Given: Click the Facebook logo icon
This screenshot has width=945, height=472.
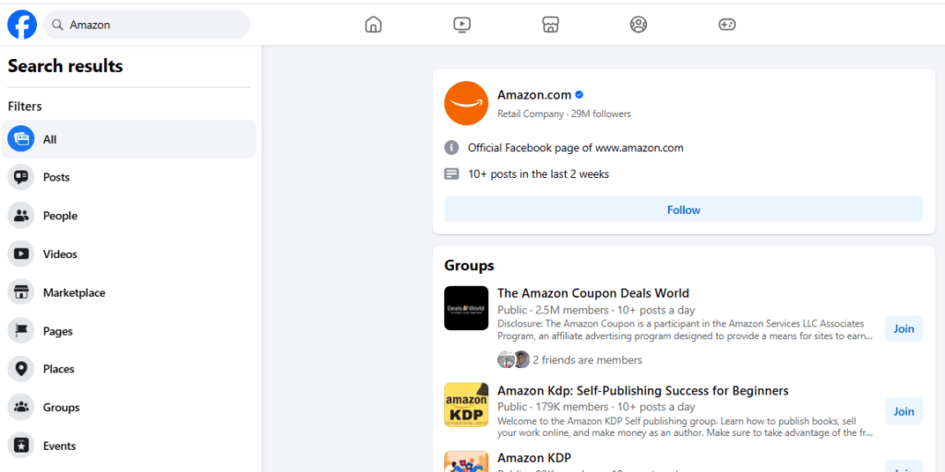Looking at the screenshot, I should click(x=22, y=25).
